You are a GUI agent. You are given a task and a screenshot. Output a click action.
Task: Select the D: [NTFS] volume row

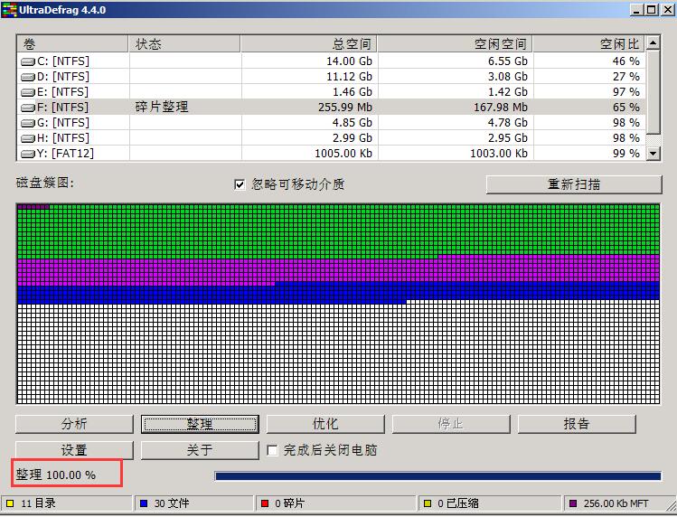(x=331, y=77)
